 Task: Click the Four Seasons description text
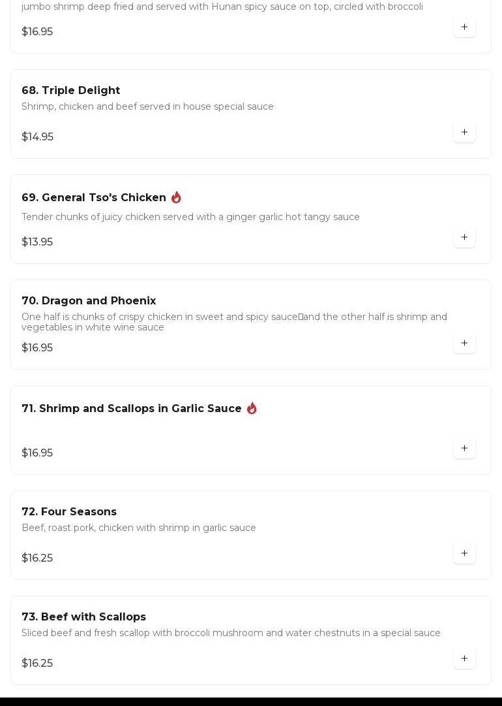139,528
